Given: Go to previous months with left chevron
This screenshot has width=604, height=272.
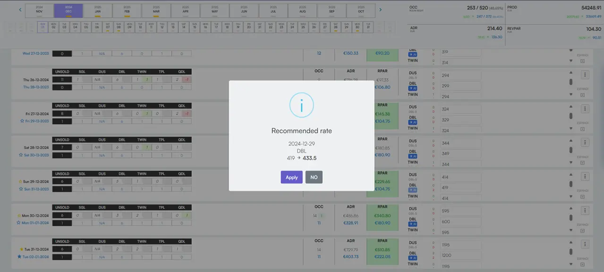Looking at the screenshot, I should [20, 9].
